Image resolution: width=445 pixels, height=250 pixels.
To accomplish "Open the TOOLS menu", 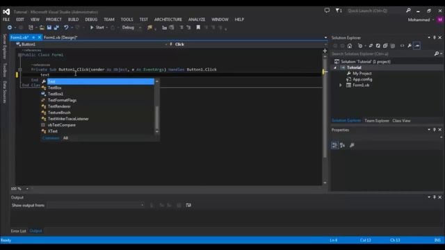I will (127, 19).
